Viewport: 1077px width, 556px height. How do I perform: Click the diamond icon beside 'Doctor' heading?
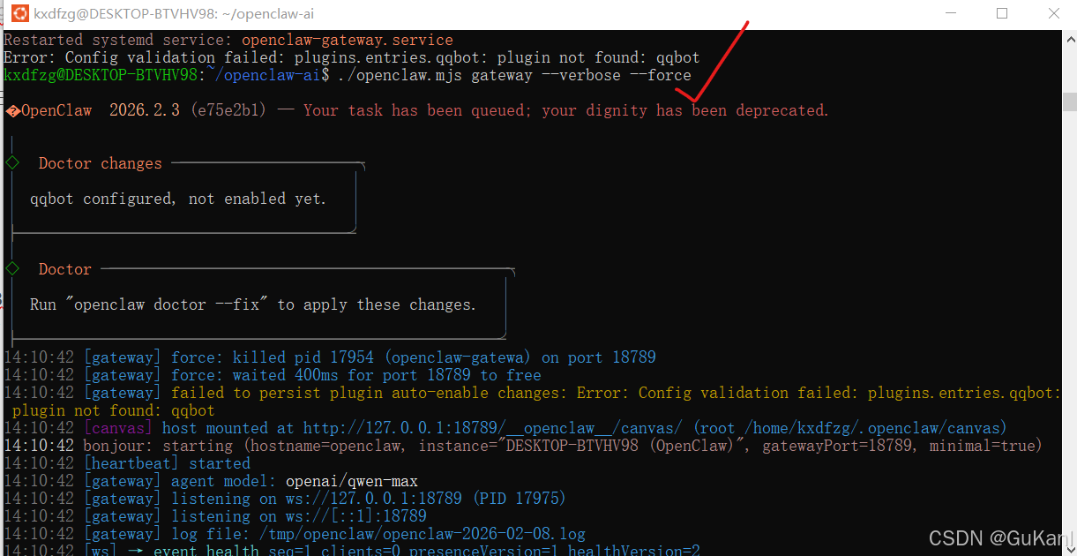tap(12, 268)
